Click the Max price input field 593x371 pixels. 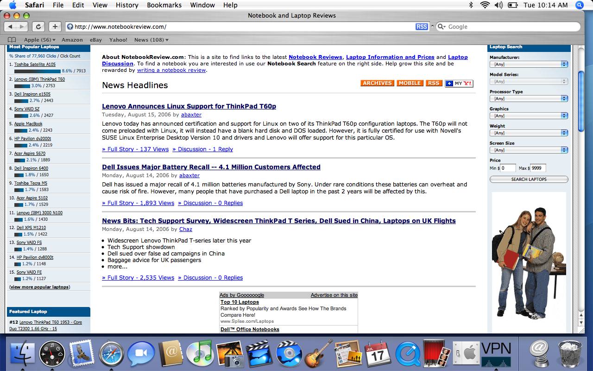[x=538, y=168]
